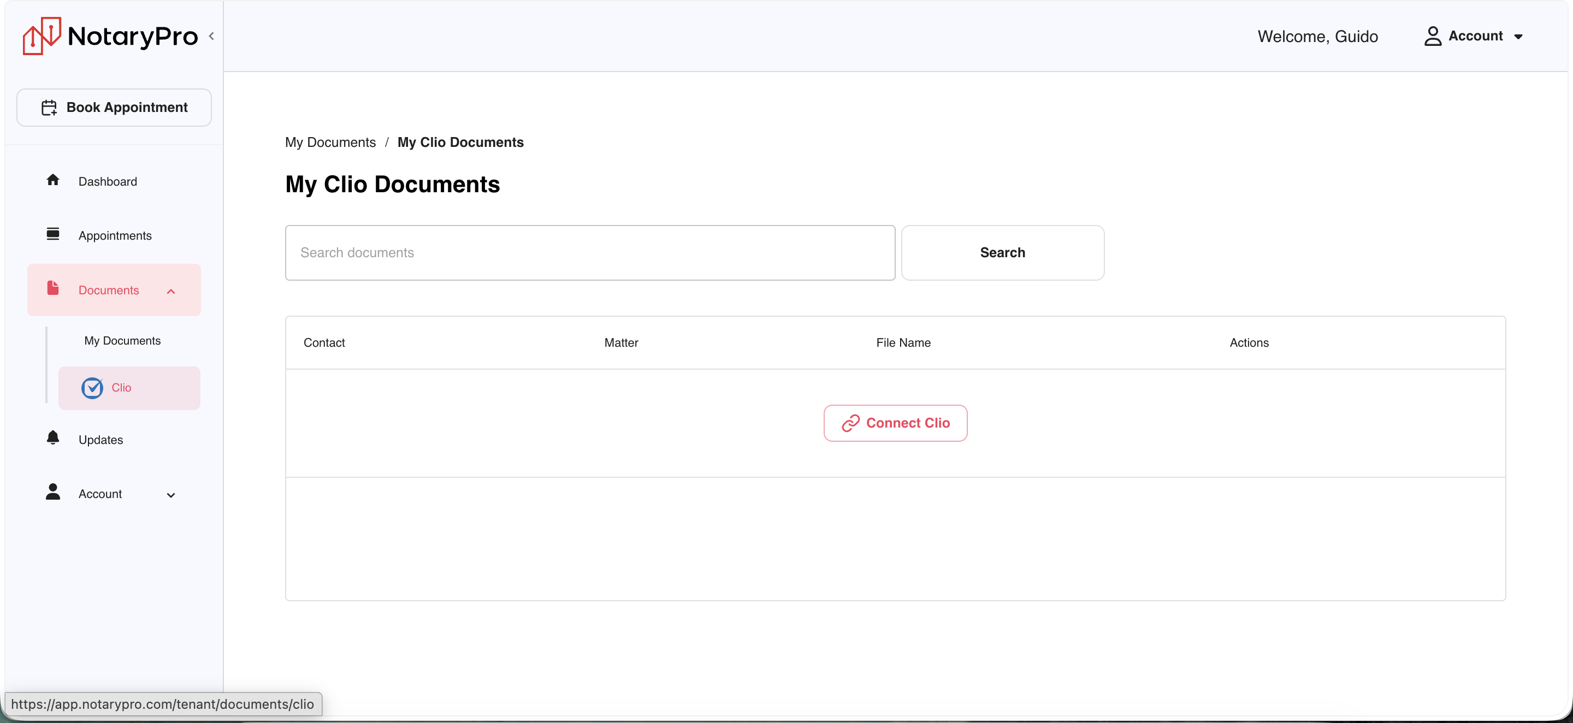Click the My Clio Documents page heading
This screenshot has width=1573, height=723.
[393, 185]
